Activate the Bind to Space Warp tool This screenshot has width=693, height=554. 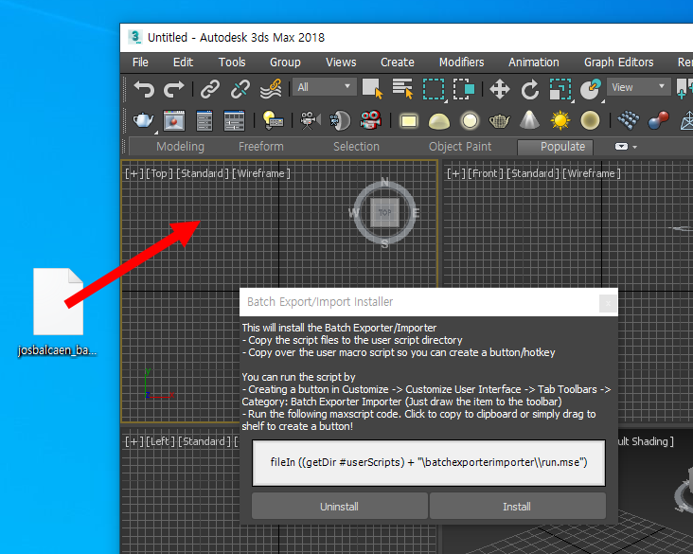pos(271,89)
